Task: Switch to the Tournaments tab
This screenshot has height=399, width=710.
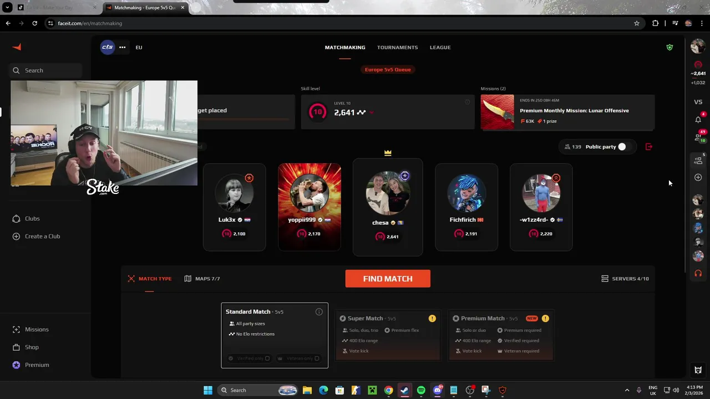Action: point(397,47)
